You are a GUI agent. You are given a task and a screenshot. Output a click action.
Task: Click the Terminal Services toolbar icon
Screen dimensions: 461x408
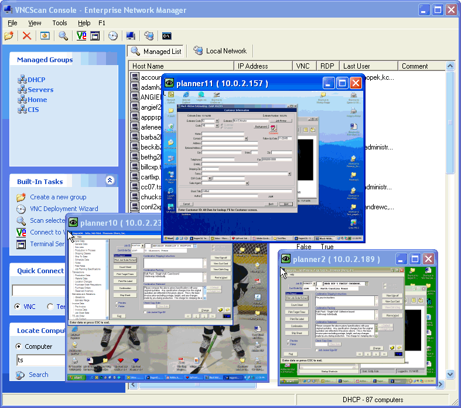coord(95,36)
